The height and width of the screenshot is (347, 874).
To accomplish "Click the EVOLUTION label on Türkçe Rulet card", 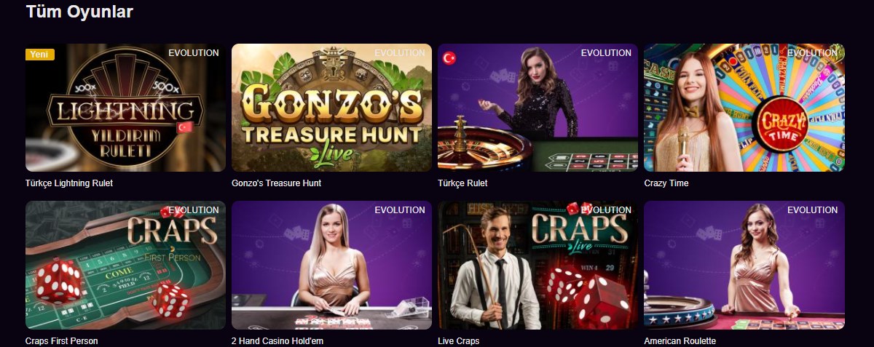I will (x=606, y=53).
